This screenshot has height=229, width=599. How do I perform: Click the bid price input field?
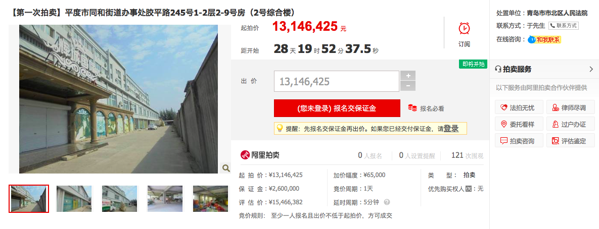[x=337, y=81]
